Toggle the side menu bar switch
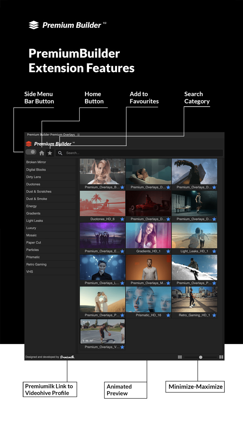The height and width of the screenshot is (424, 243). tap(31, 152)
